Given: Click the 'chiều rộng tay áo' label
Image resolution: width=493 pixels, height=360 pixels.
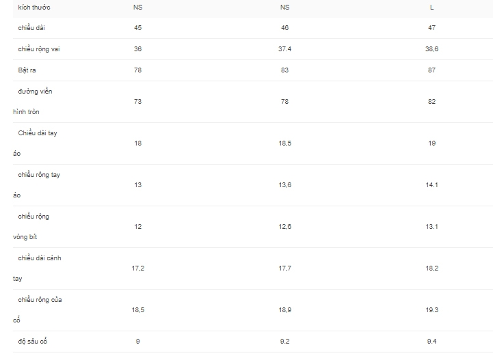Looking at the screenshot, I should (x=36, y=185).
